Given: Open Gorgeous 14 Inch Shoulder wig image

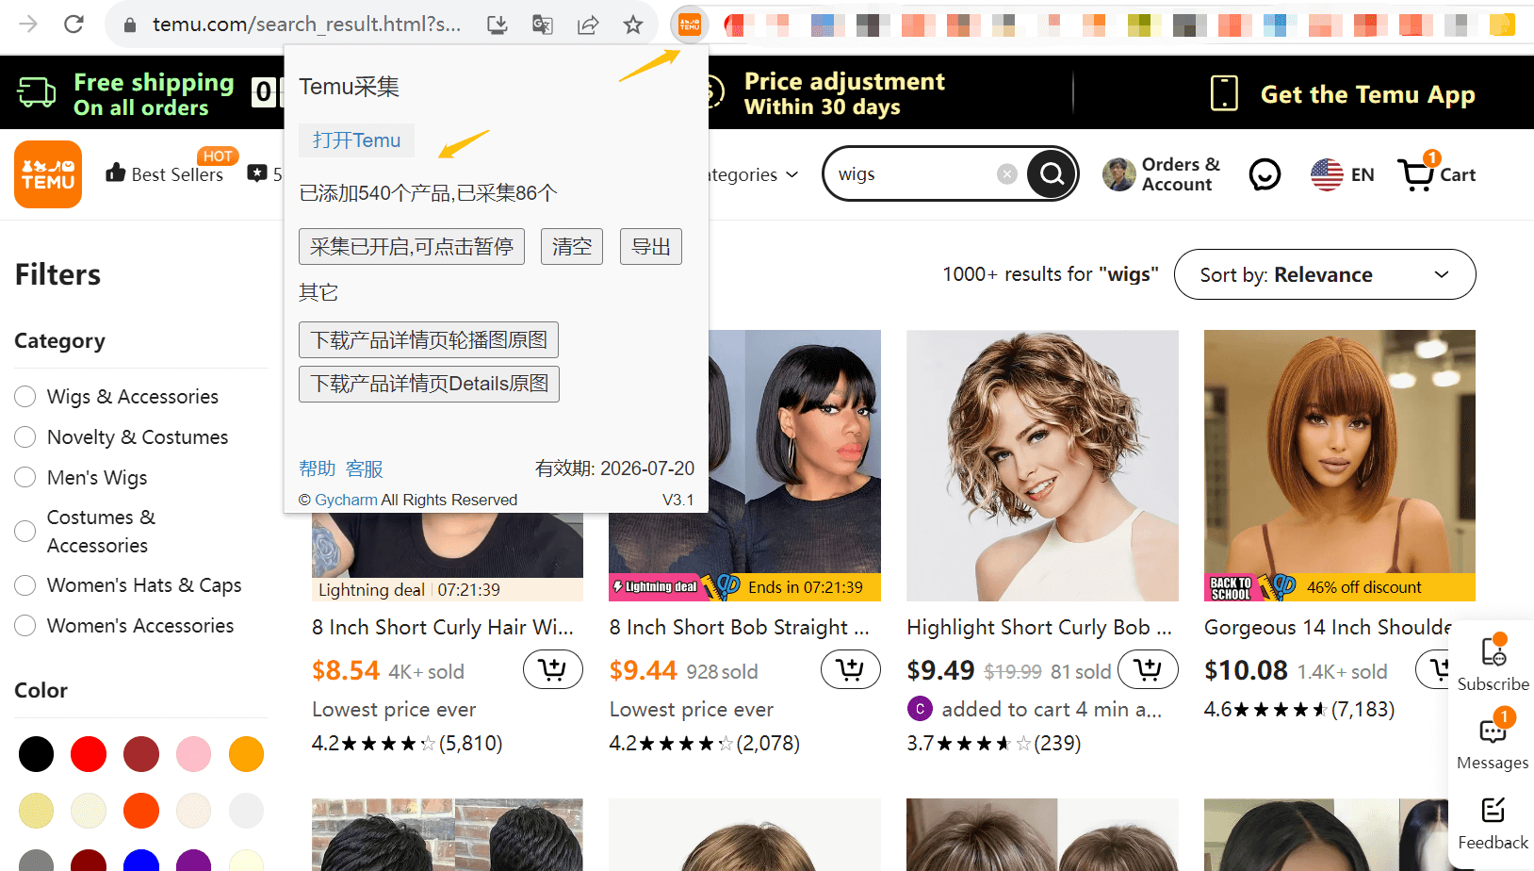Looking at the screenshot, I should (x=1340, y=465).
